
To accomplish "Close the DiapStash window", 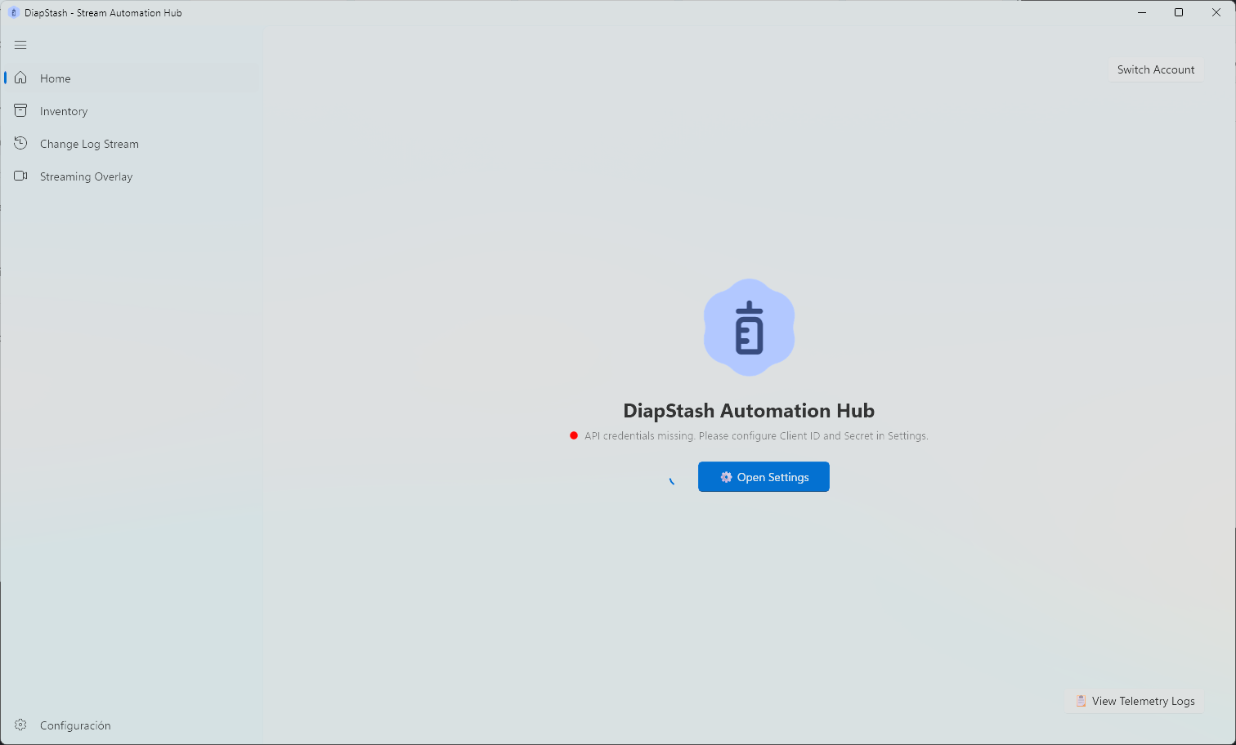I will [1216, 12].
